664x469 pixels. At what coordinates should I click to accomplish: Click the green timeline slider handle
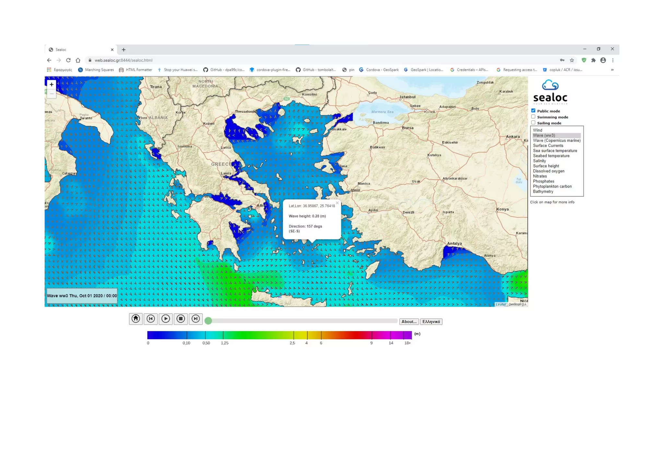click(208, 321)
